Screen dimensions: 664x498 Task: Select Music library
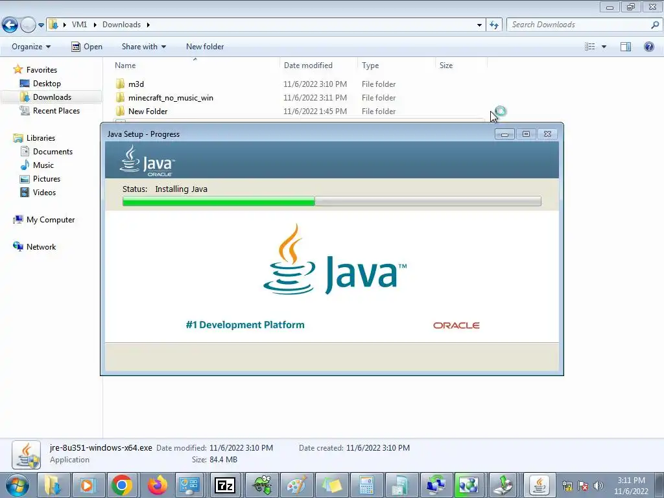tap(43, 165)
